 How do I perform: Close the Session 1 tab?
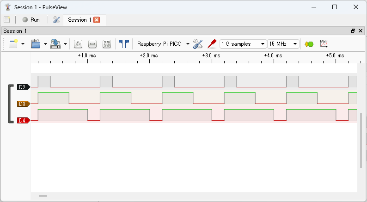pyautogui.click(x=97, y=20)
